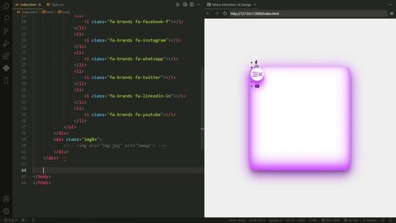Click the preview URL address field
This screenshot has width=396, height=223.
pos(308,14)
